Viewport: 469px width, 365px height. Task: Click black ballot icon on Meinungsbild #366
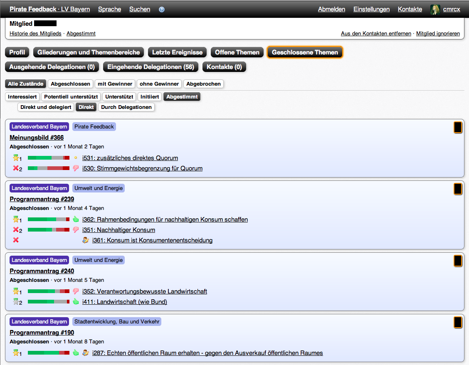coord(458,127)
